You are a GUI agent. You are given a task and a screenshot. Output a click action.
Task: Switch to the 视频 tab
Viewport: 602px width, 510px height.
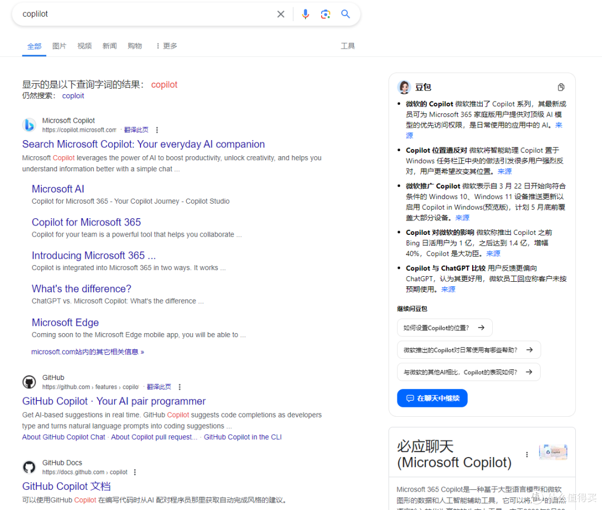click(x=85, y=46)
